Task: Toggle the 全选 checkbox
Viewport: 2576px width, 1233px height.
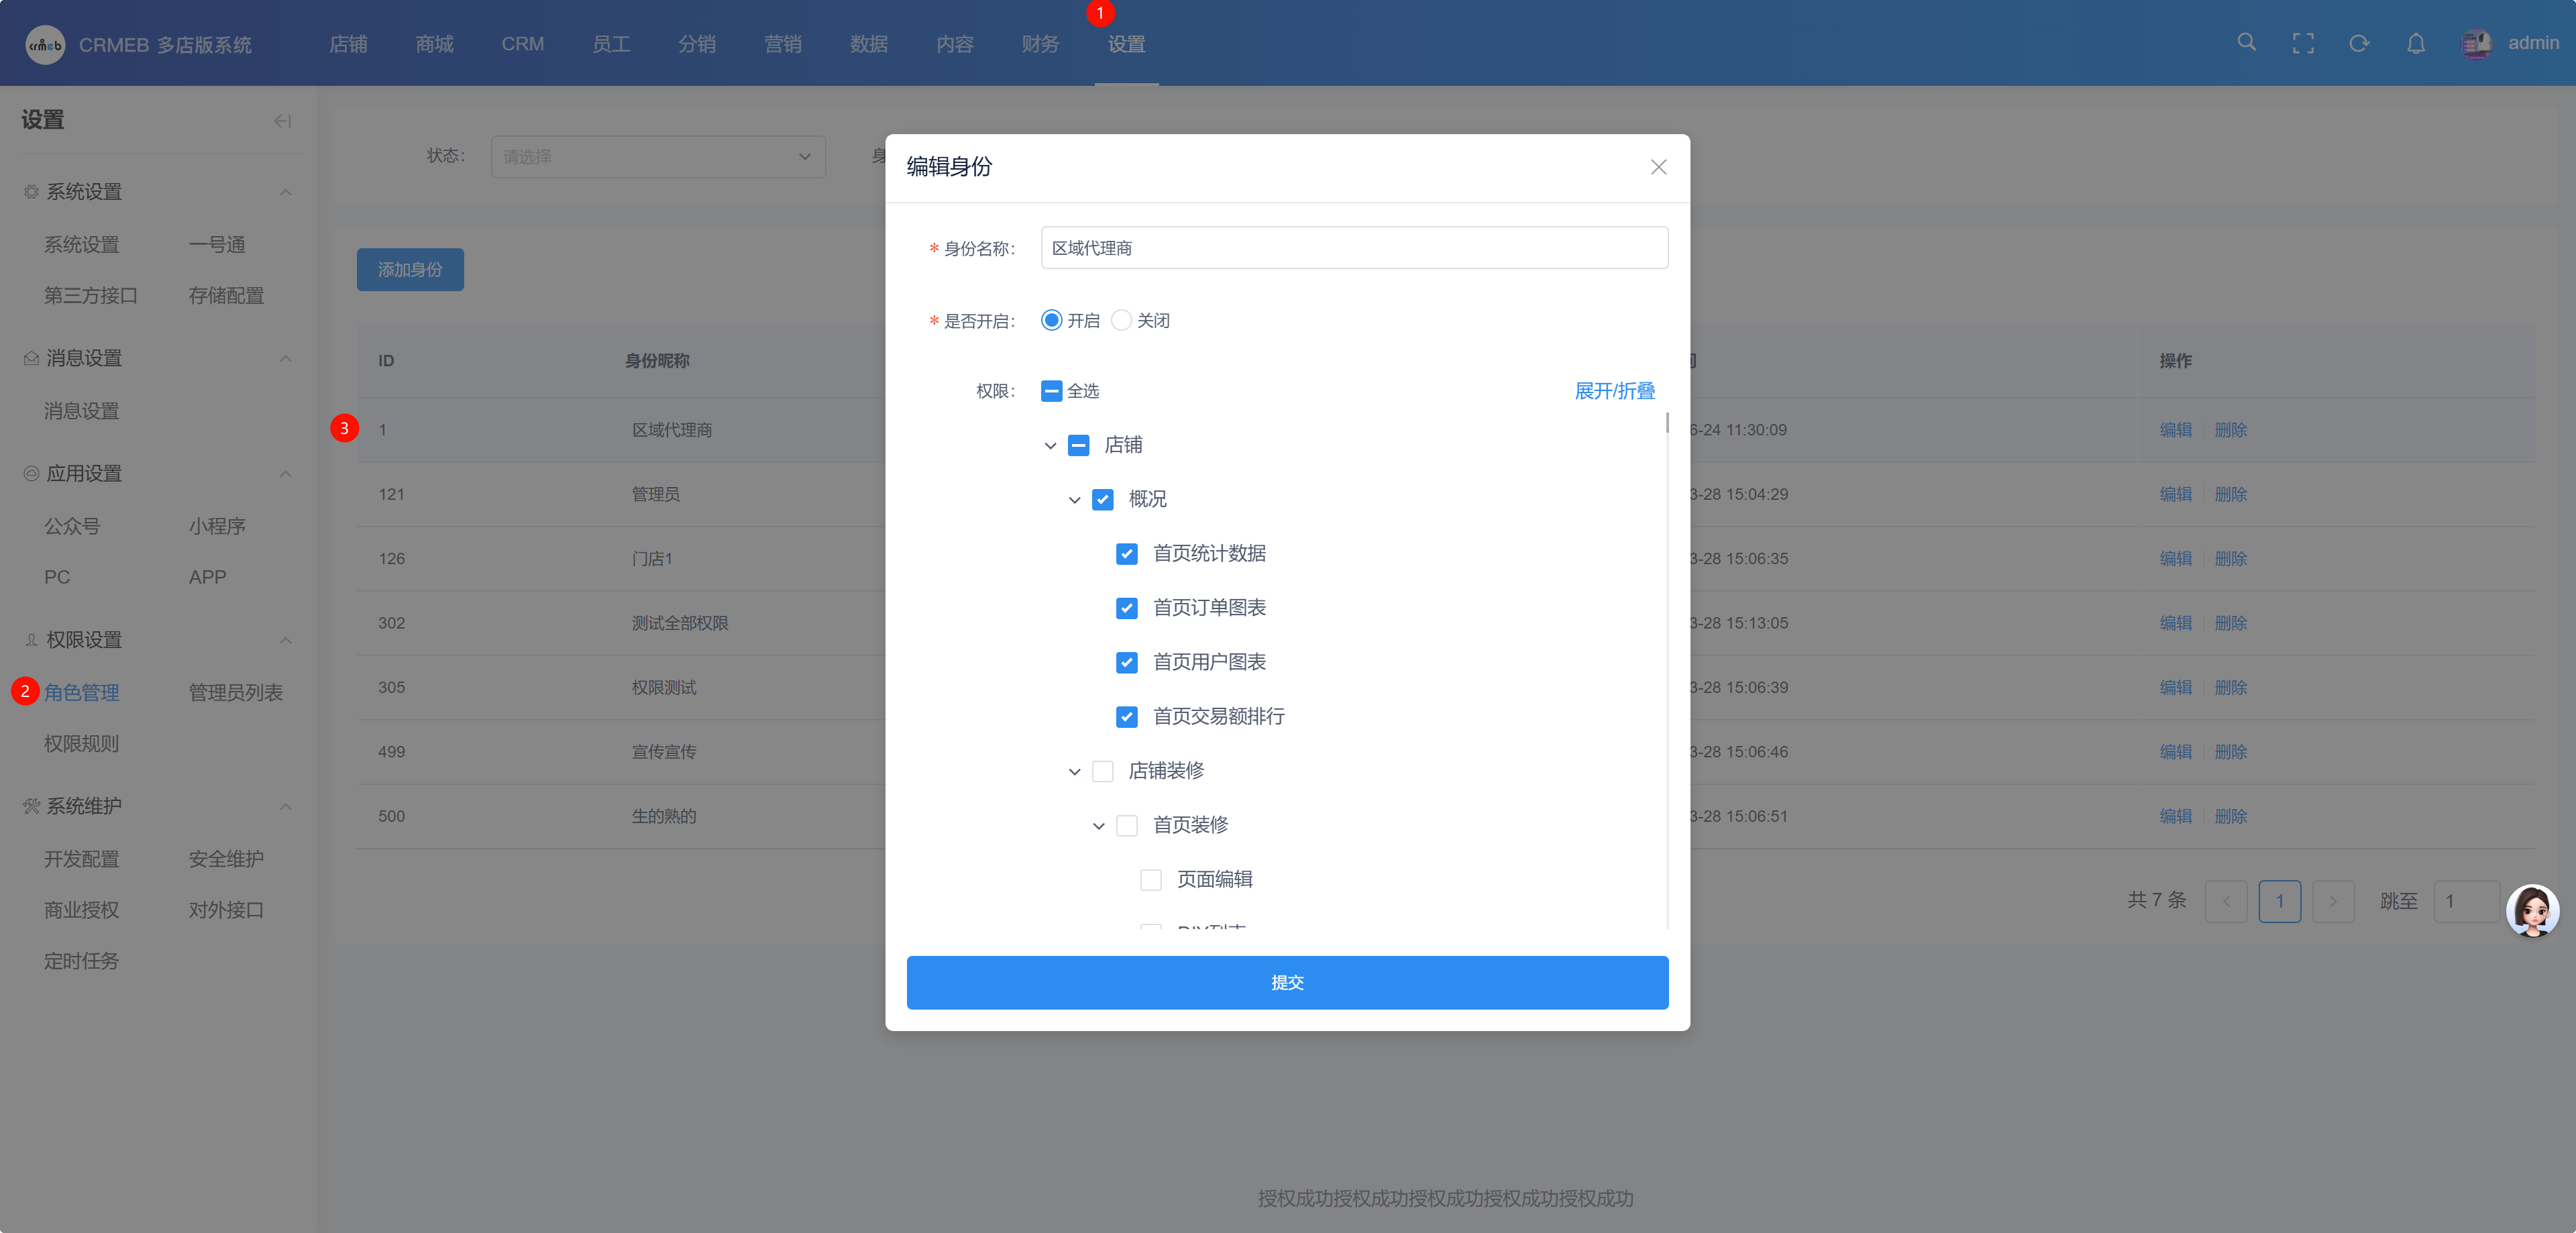Action: (1051, 391)
